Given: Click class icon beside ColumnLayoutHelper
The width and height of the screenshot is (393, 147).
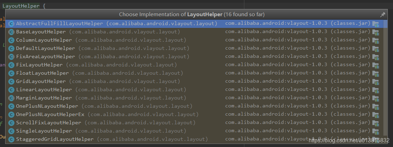Looking at the screenshot, I should coord(11,40).
